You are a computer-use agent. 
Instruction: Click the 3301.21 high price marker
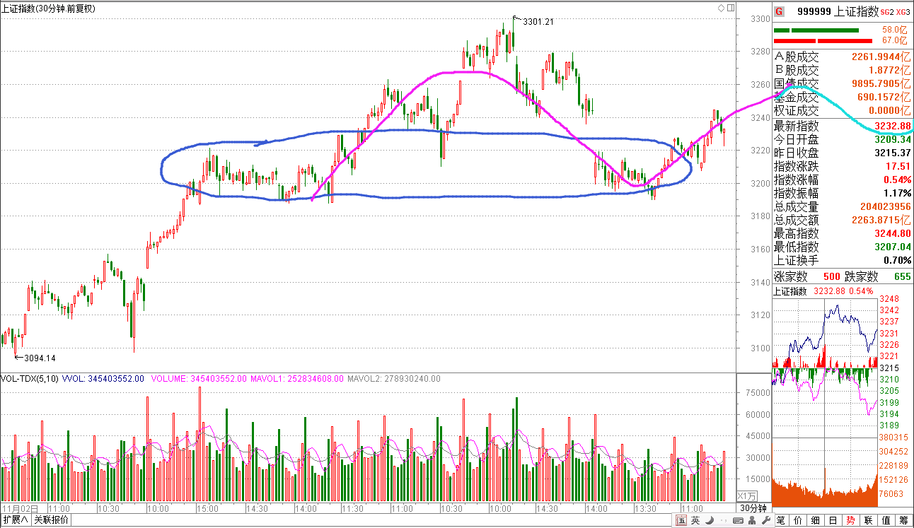537,21
